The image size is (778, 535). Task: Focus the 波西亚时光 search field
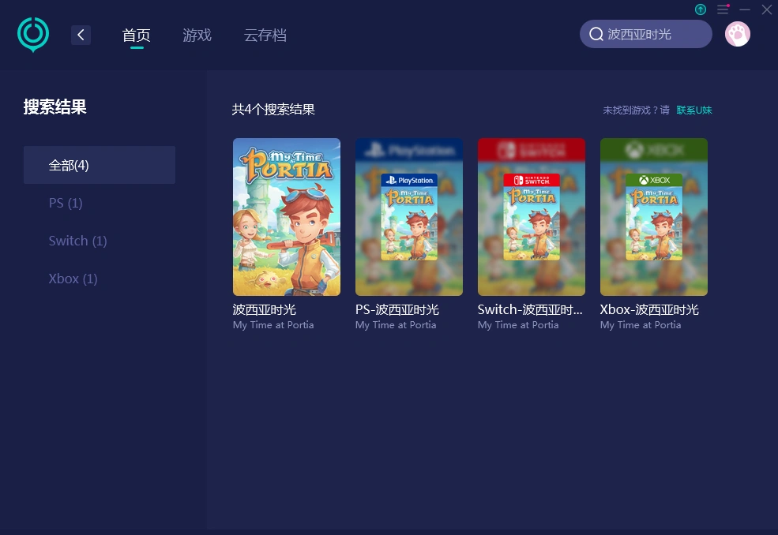(x=645, y=34)
